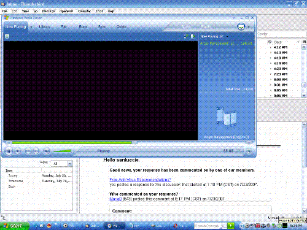
Task: Select the Soon row in calendar pane
Action: pyautogui.click(x=38, y=186)
